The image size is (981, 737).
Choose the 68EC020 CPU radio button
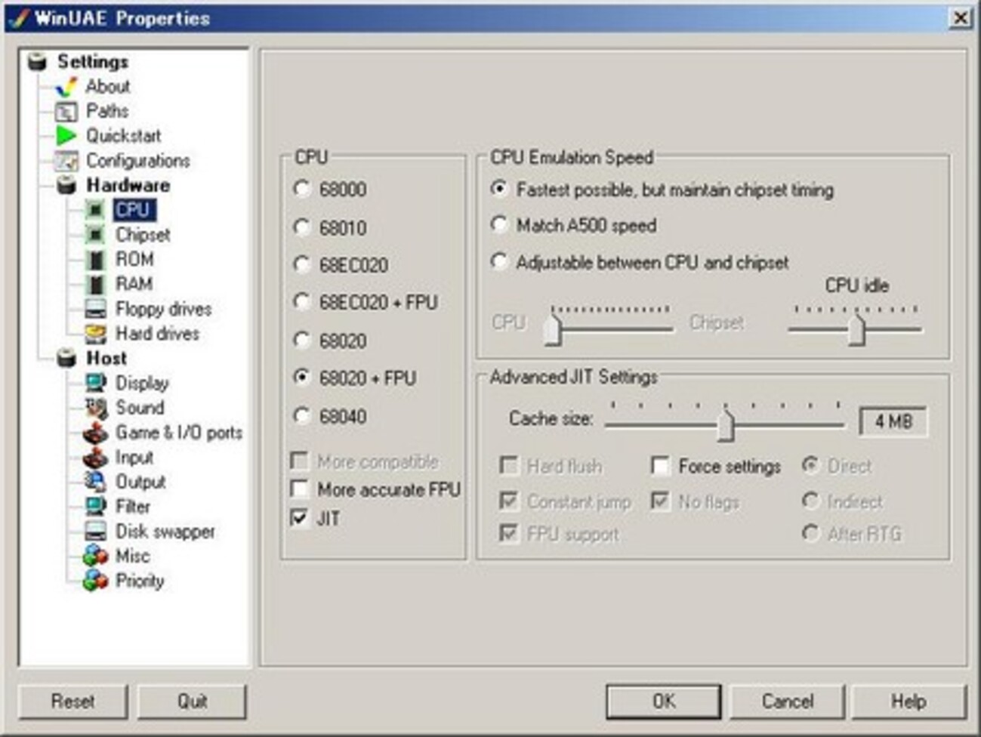click(x=302, y=265)
